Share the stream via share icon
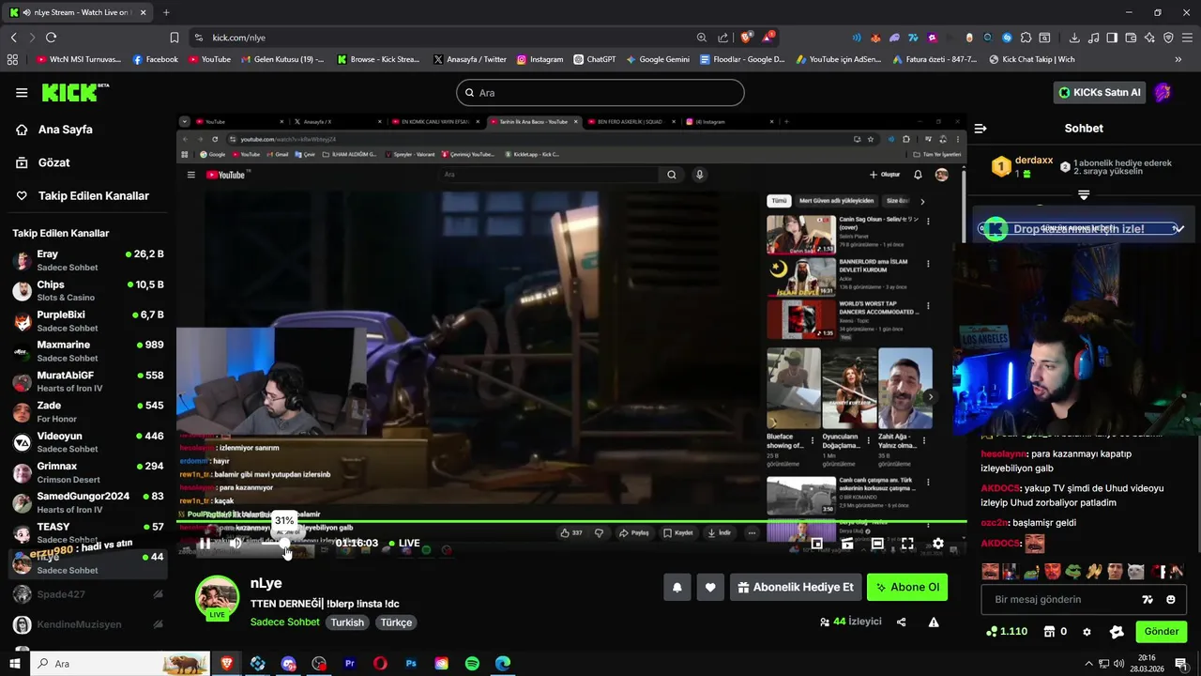 click(x=902, y=622)
